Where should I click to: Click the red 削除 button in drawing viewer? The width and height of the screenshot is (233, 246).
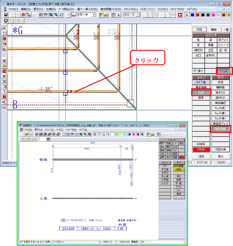182,157
